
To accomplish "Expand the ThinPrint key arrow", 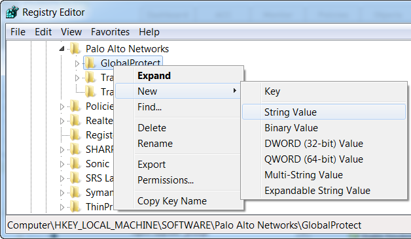I will point(62,207).
